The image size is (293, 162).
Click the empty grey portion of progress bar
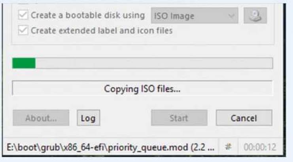point(154,63)
